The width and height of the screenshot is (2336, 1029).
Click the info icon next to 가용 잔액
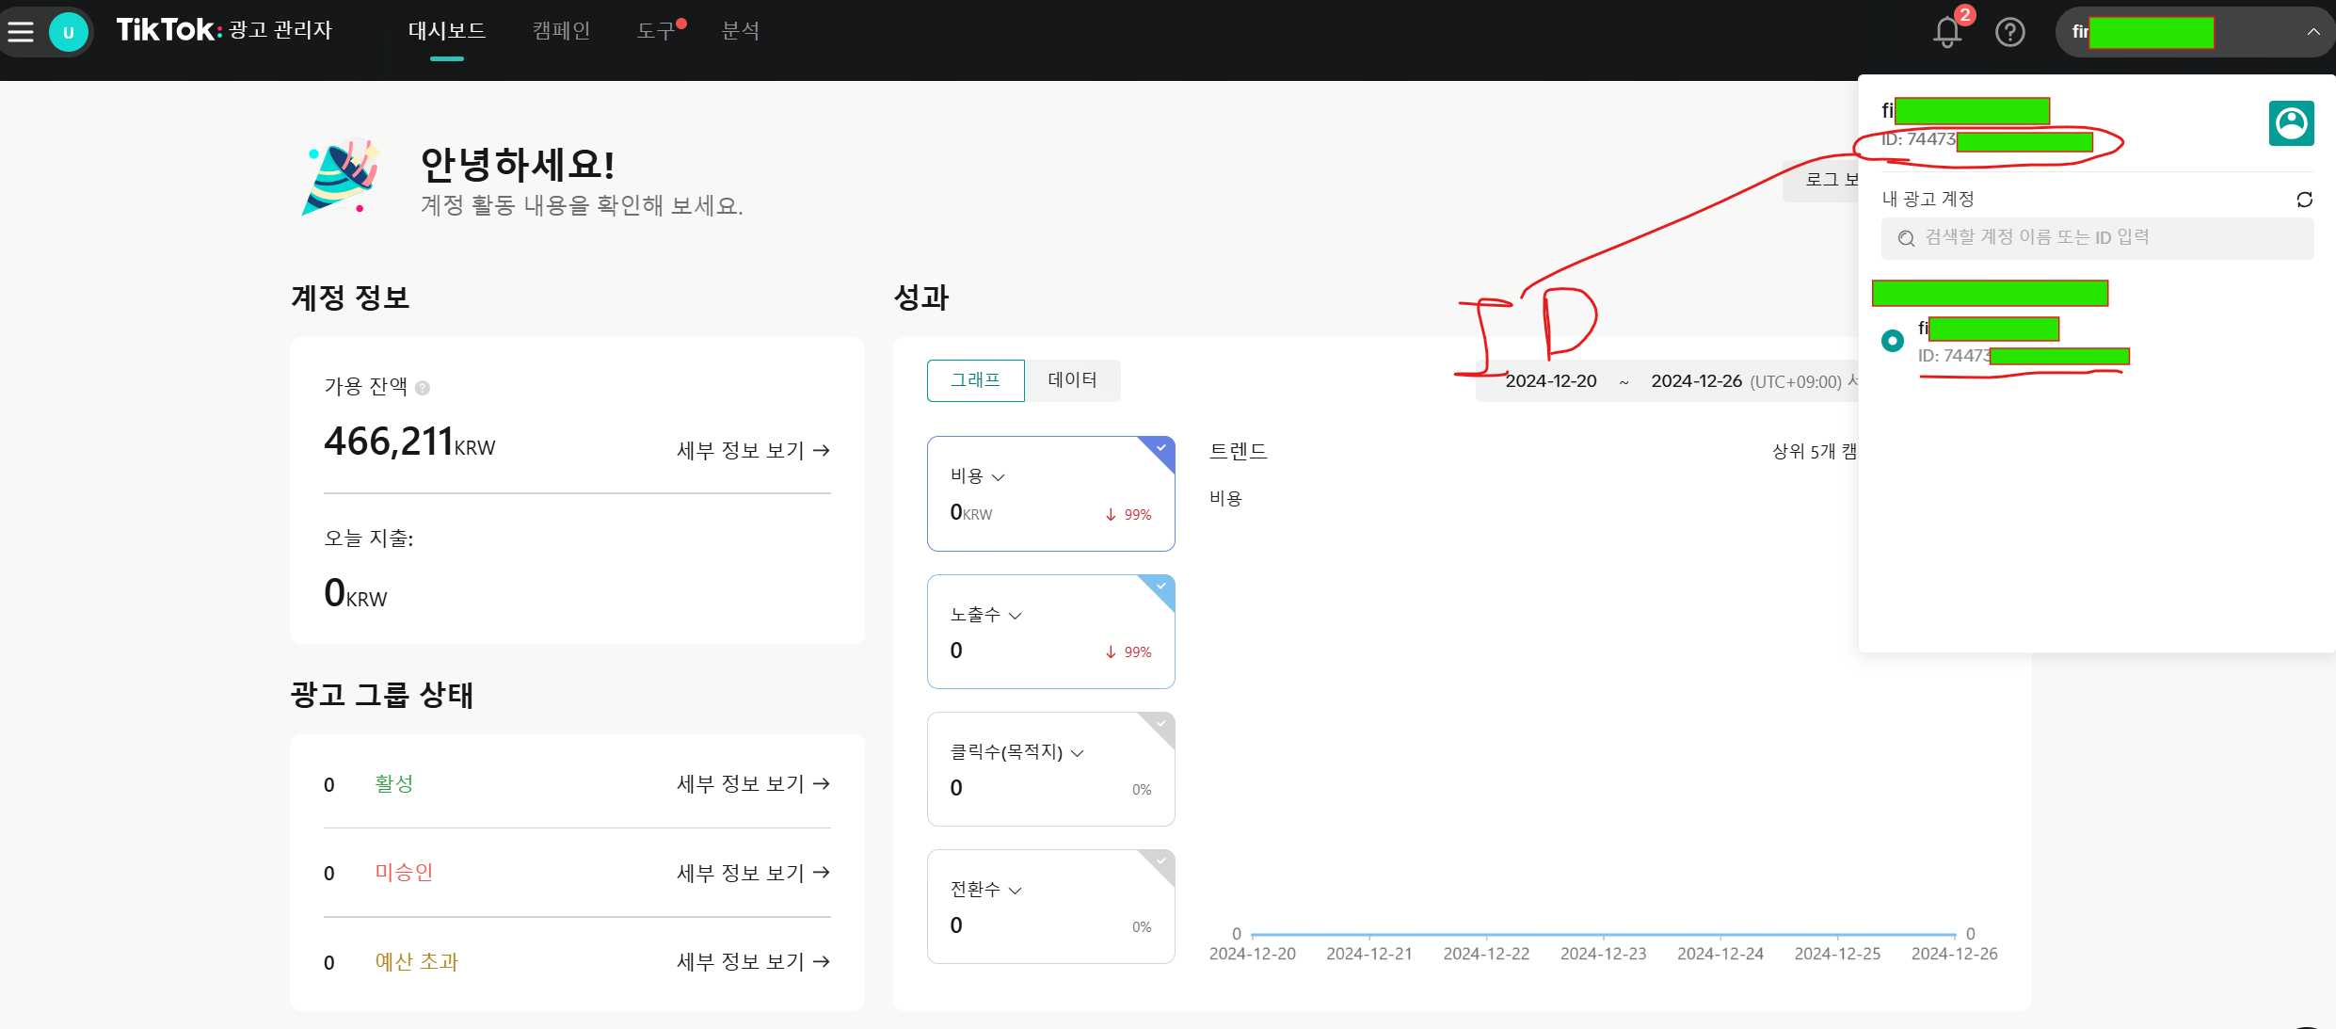[x=423, y=388]
